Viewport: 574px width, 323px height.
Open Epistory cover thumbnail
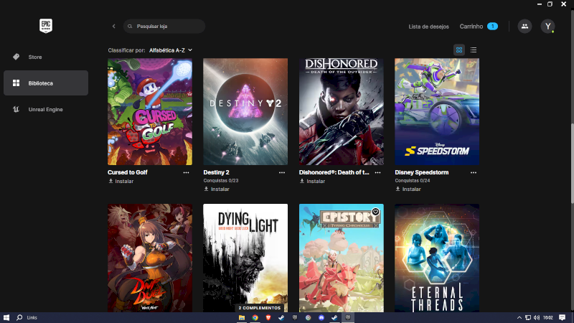(x=342, y=258)
